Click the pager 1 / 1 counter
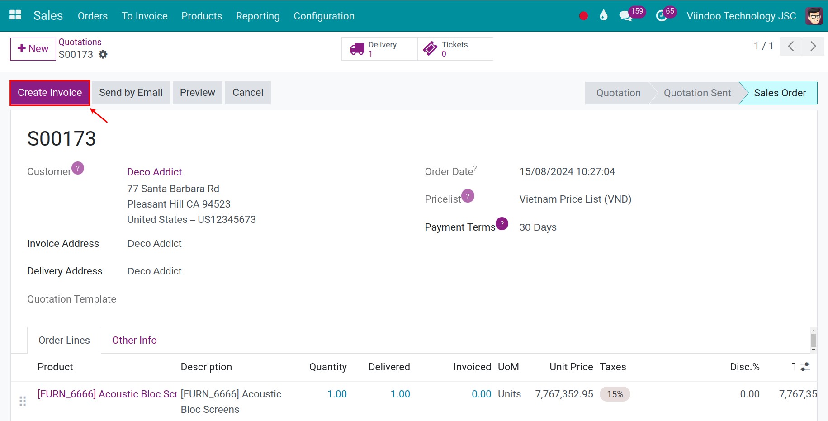This screenshot has height=421, width=828. (763, 46)
